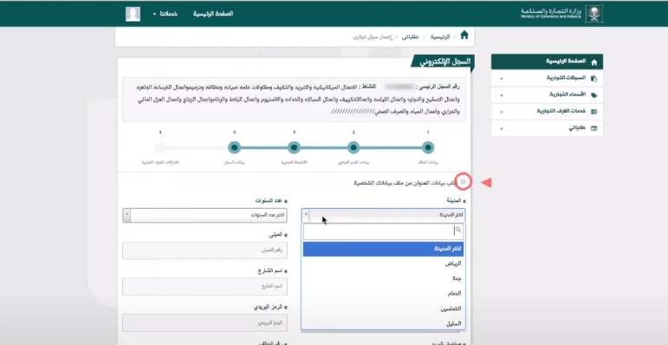Click step 4 بيانات السجل circle
The image size is (668, 345).
point(234,148)
